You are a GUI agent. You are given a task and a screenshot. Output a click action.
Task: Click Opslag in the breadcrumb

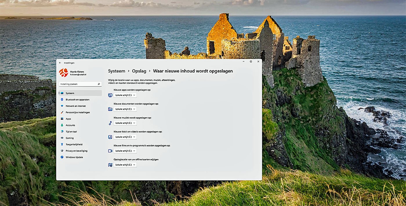coord(139,71)
